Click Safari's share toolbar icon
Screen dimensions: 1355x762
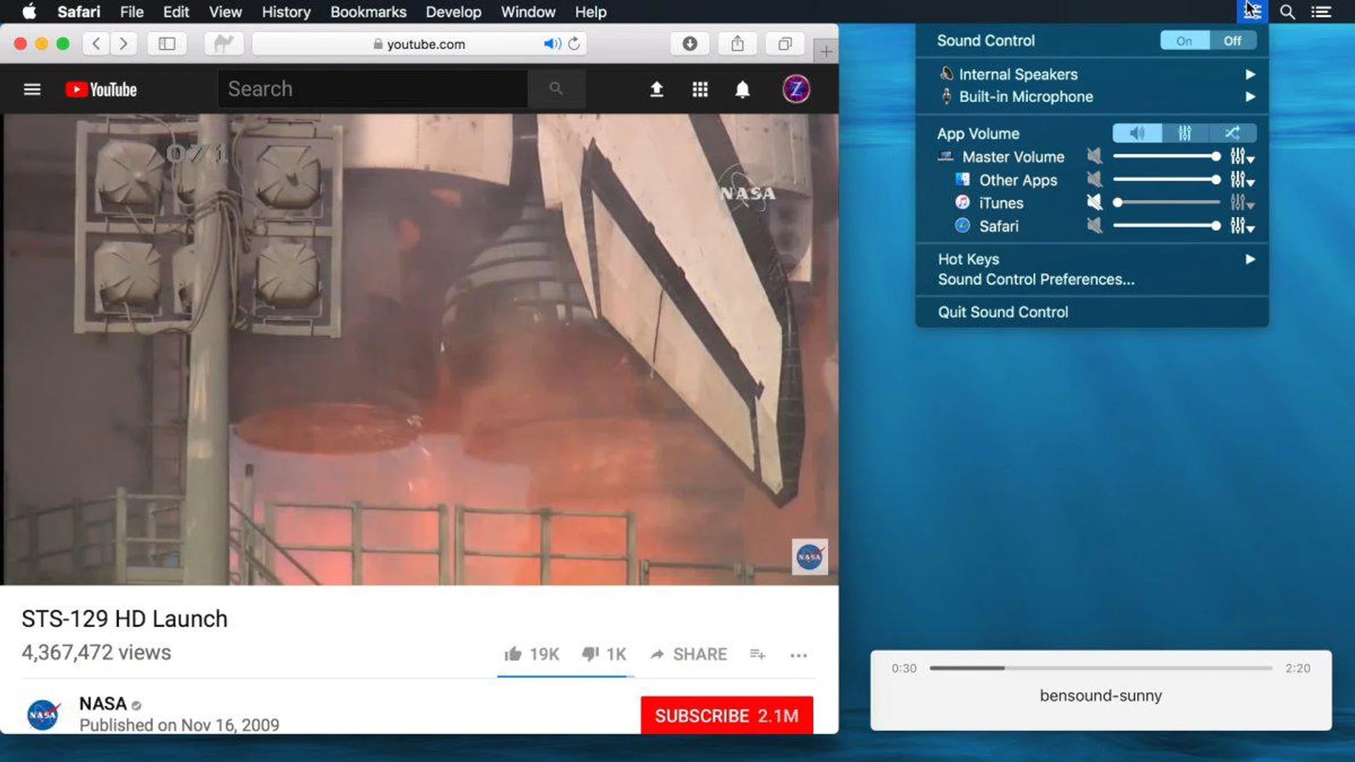737,44
